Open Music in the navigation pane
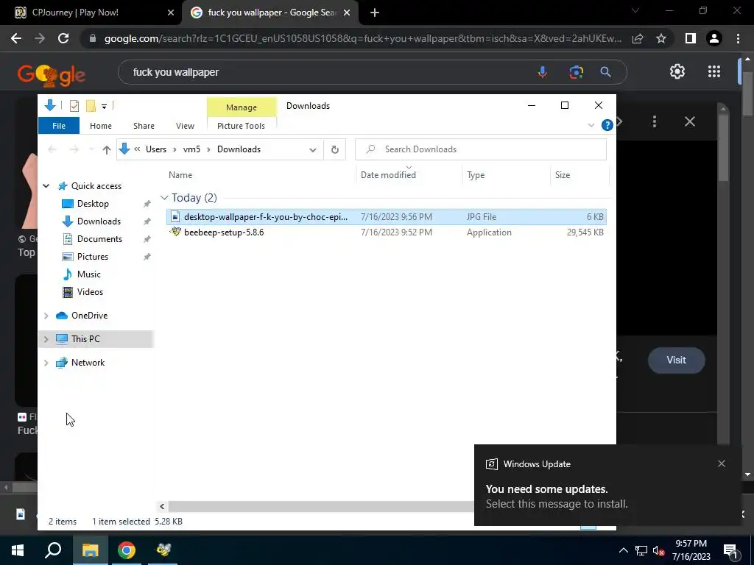The width and height of the screenshot is (754, 565). click(89, 274)
